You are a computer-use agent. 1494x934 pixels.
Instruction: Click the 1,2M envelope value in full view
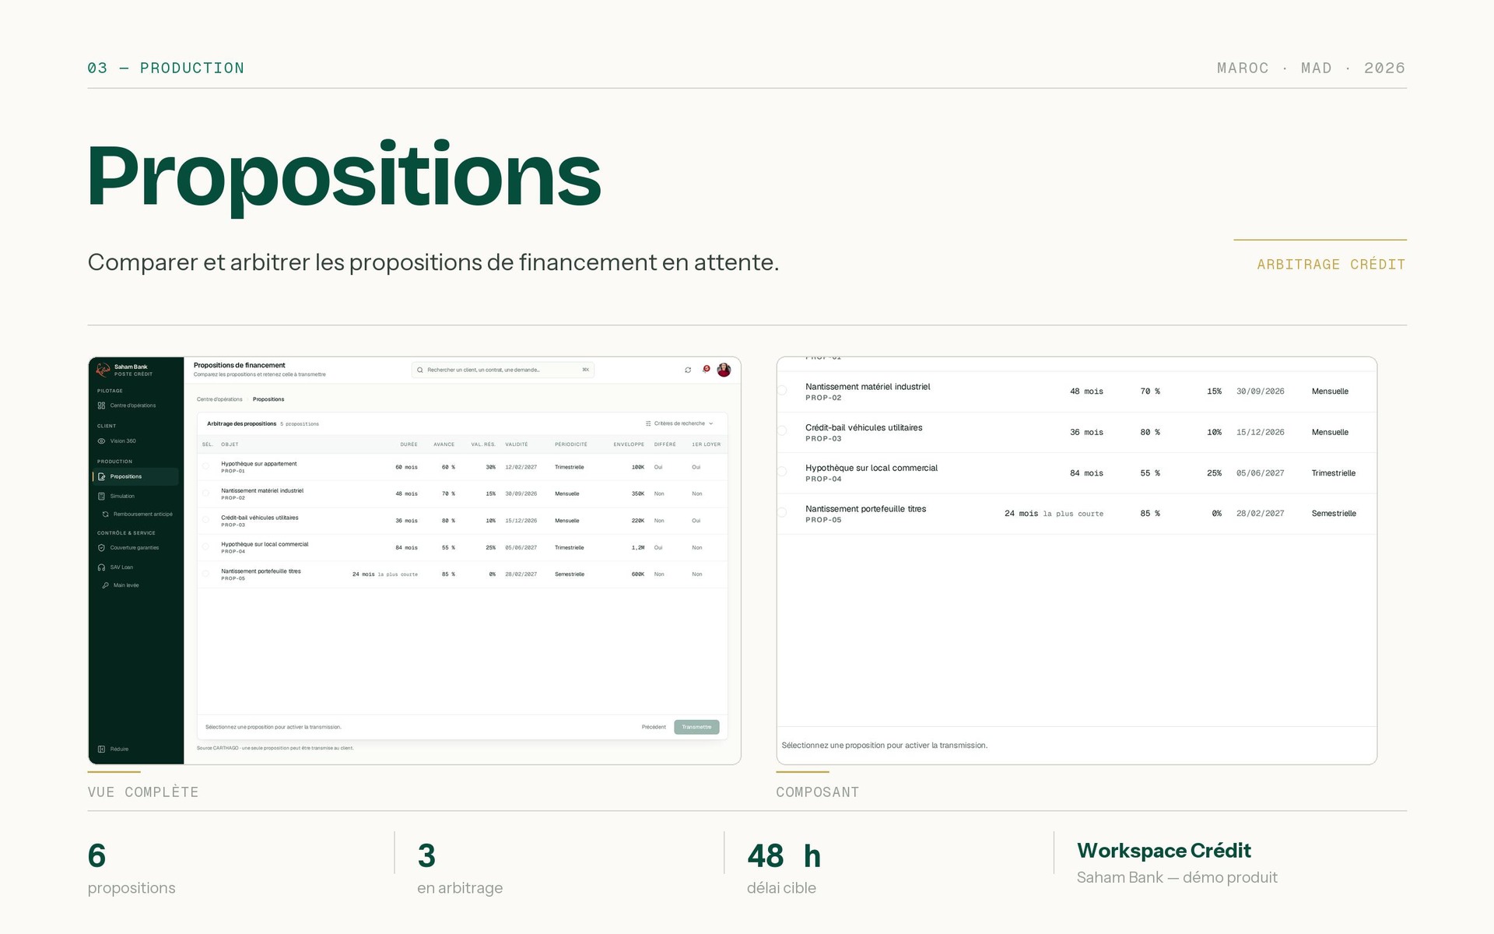638,547
